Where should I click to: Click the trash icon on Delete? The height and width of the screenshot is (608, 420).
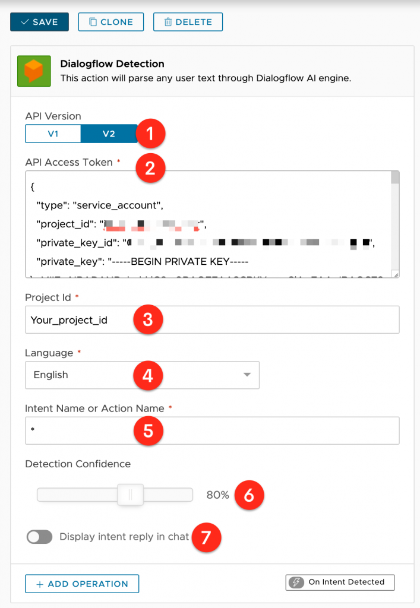tap(168, 22)
